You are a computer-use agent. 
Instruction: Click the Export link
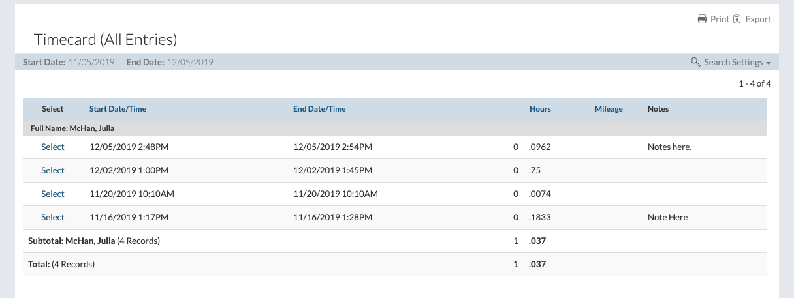758,19
